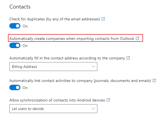Click the Automatically link contact activities label

pos(80,81)
